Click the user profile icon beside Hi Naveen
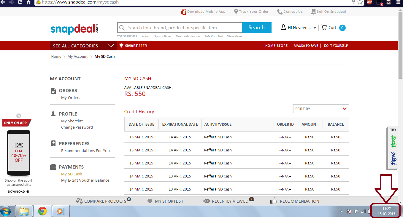Image resolution: width=403 pixels, height=224 pixels. click(283, 27)
